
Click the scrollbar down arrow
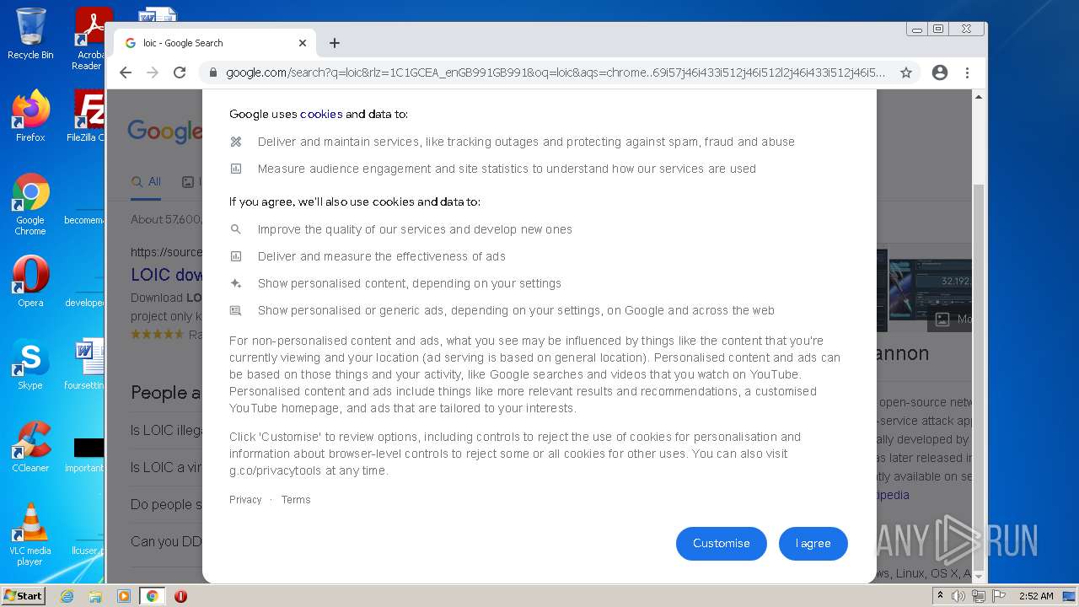(x=979, y=577)
